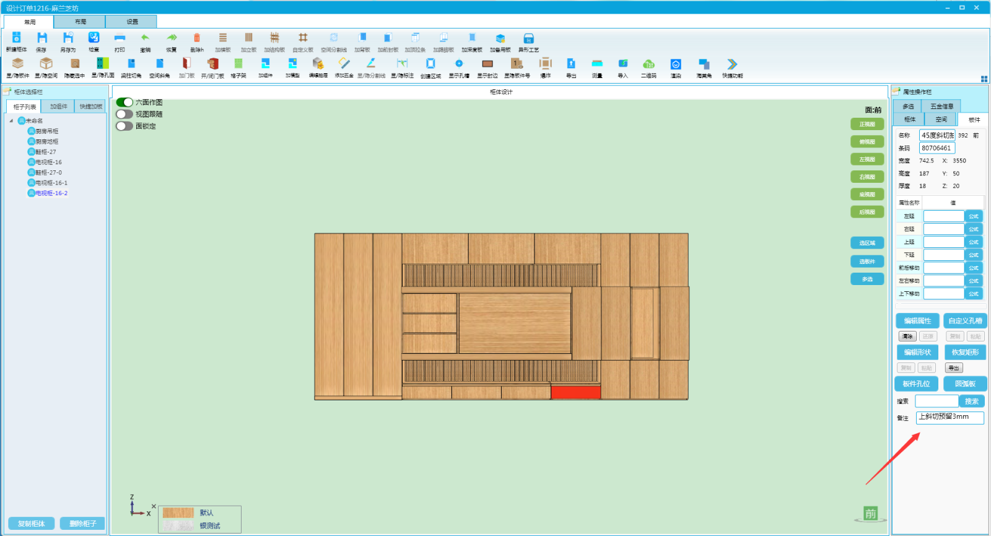Turn on the 面锁定 toggle
The height and width of the screenshot is (536, 991).
(124, 126)
